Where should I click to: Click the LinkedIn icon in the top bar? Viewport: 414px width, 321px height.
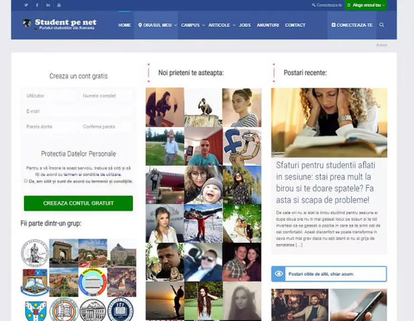48,5
